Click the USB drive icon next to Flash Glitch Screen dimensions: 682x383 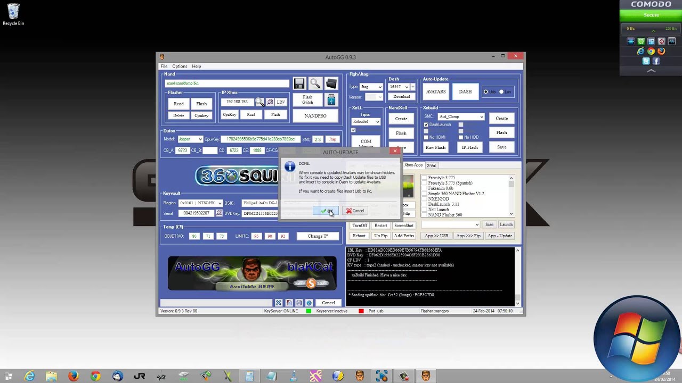tap(331, 100)
